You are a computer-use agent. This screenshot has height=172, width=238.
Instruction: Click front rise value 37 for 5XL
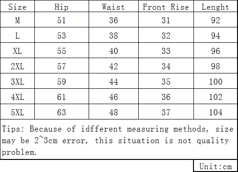(x=166, y=112)
